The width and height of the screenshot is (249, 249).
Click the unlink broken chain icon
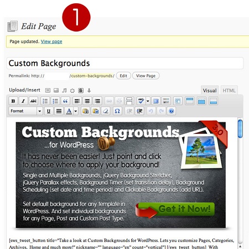click(119, 101)
